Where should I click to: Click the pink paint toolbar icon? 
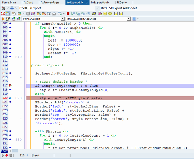click(100, 14)
